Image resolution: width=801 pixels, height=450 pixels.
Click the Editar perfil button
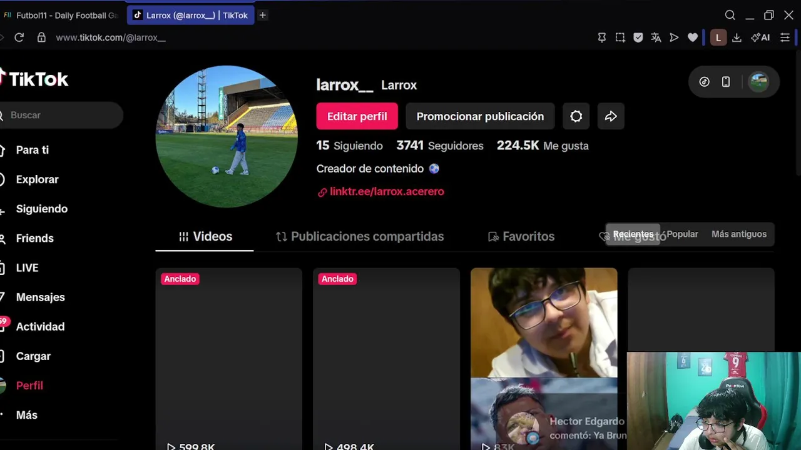pos(357,116)
